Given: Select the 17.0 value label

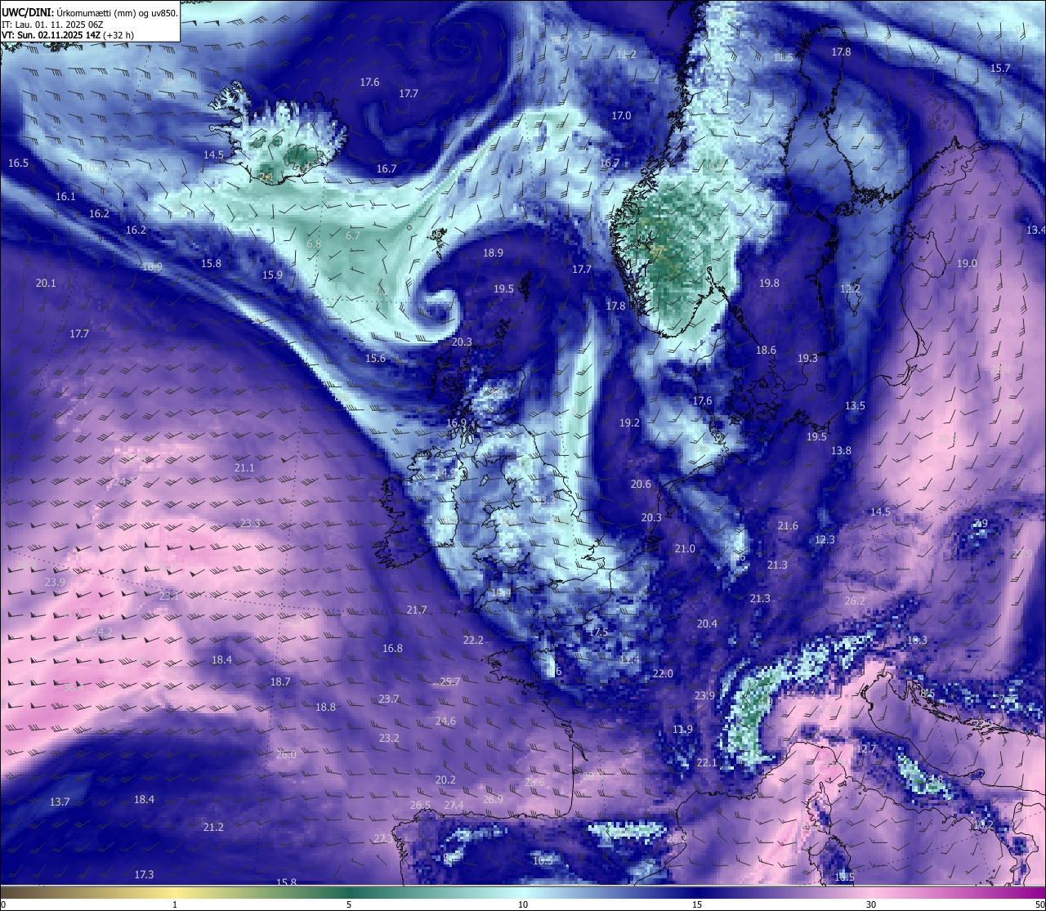Looking at the screenshot, I should pyautogui.click(x=622, y=116).
